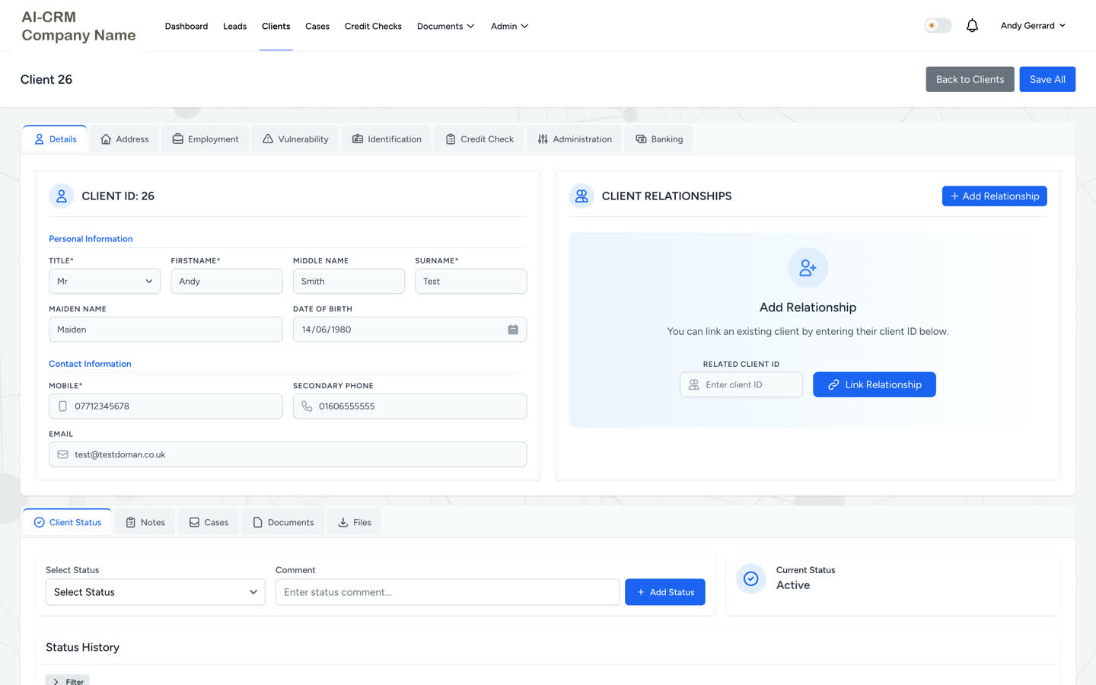
Task: Go to the Dashboard page
Action: click(186, 26)
